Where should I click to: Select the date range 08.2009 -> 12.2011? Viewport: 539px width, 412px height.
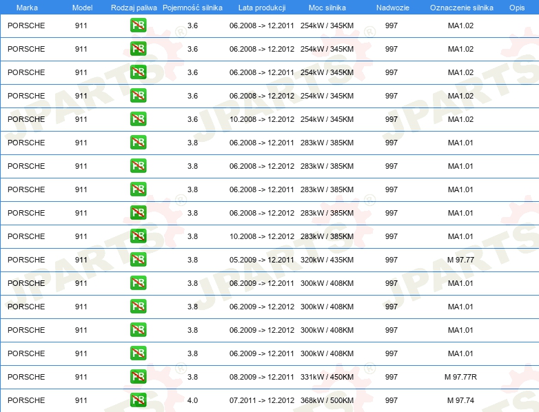click(x=262, y=377)
